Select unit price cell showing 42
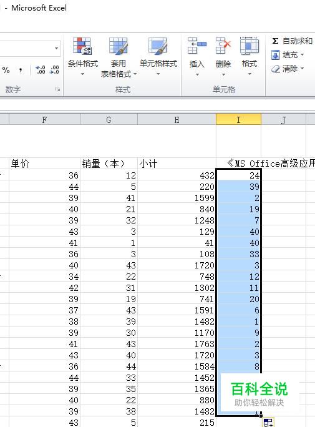Image resolution: width=315 pixels, height=427 pixels. pyautogui.click(x=45, y=288)
